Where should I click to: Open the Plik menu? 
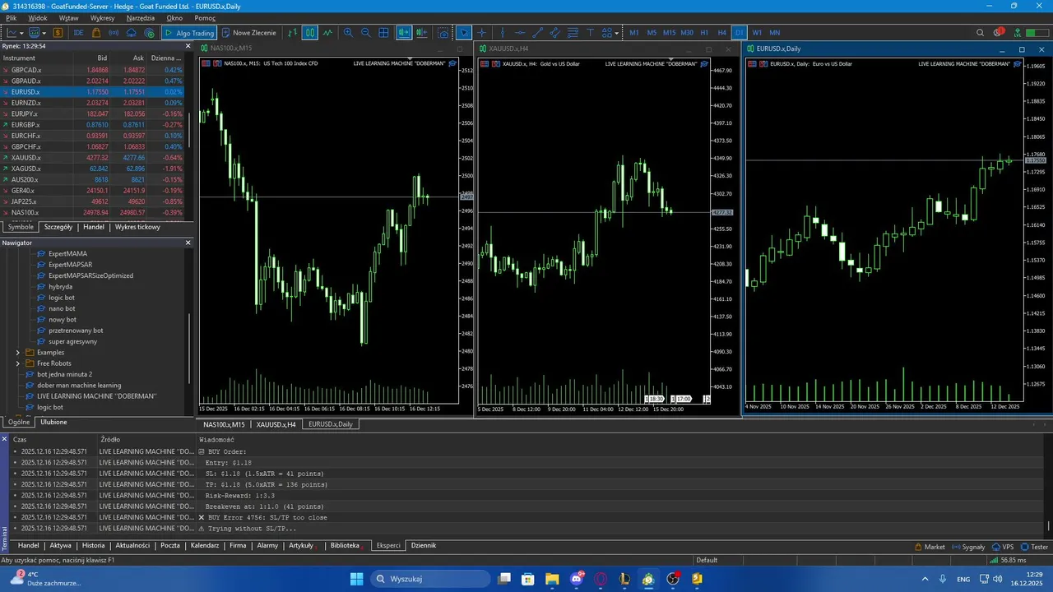12,17
